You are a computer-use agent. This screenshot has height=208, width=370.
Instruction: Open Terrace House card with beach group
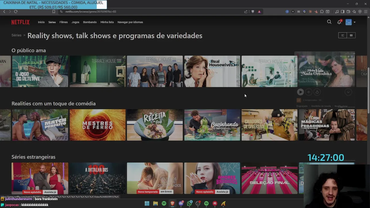click(155, 71)
